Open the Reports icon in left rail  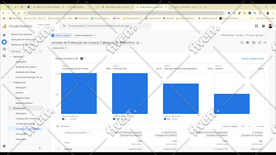(x=4, y=42)
